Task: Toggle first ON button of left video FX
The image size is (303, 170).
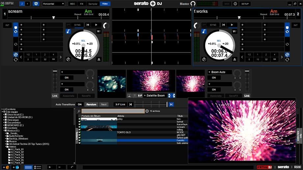Action: [67, 77]
